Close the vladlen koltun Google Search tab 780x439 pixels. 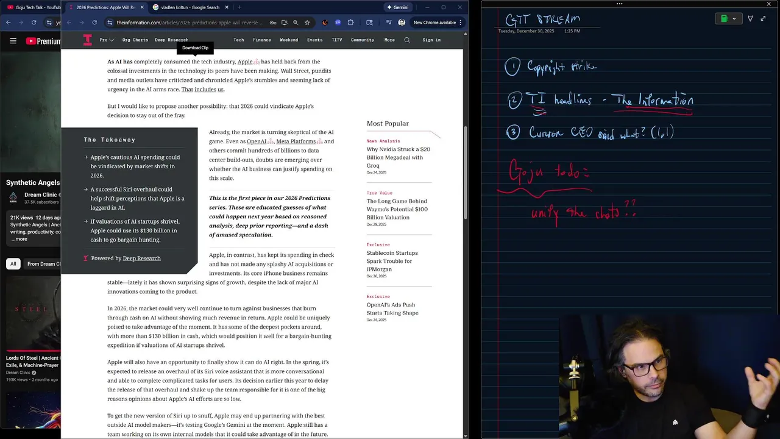[x=226, y=7]
